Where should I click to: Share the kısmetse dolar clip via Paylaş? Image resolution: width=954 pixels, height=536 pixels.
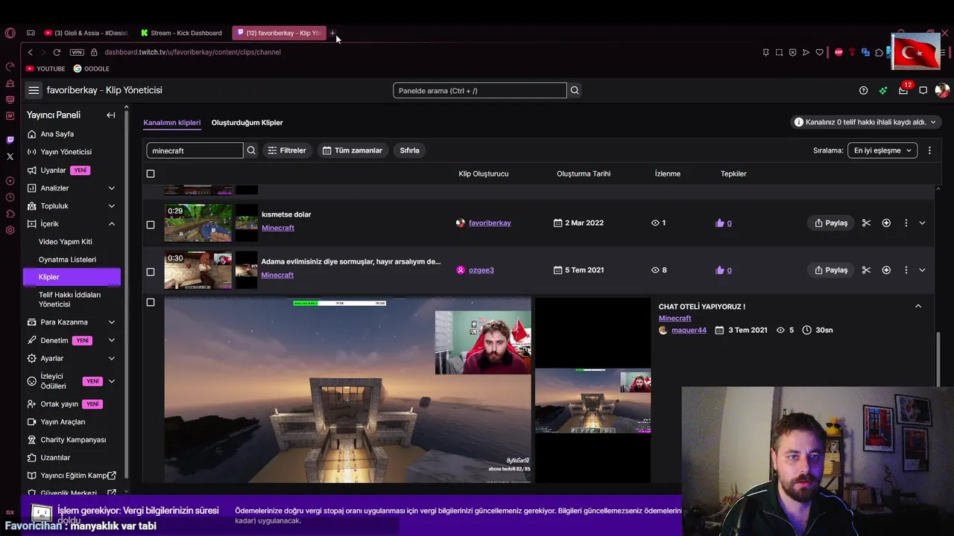tap(831, 223)
